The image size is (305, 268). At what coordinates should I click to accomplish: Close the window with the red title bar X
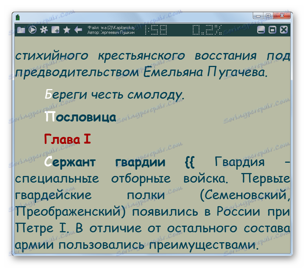click(x=282, y=15)
